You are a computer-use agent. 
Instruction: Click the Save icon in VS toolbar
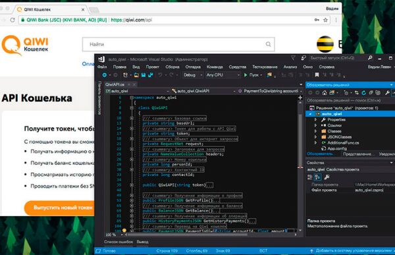tap(144, 75)
